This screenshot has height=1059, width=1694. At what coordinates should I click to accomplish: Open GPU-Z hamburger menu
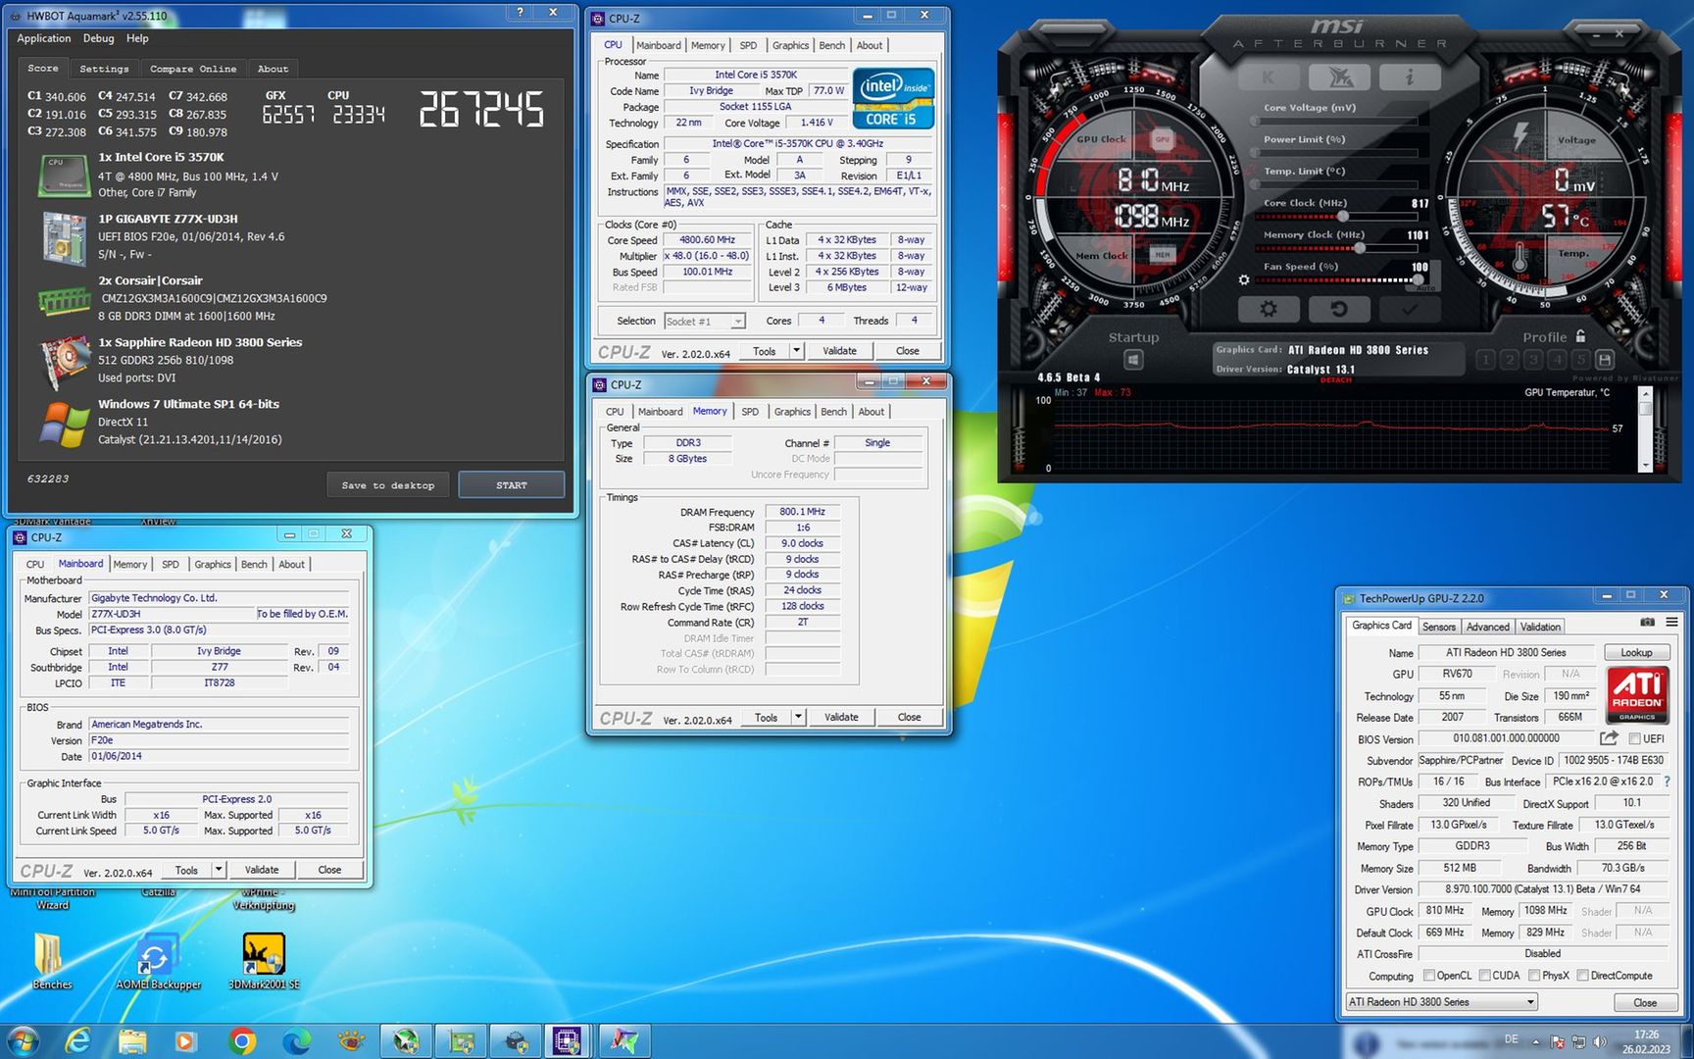(x=1671, y=623)
